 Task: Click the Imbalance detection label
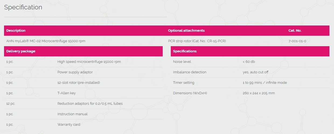tap(189, 72)
